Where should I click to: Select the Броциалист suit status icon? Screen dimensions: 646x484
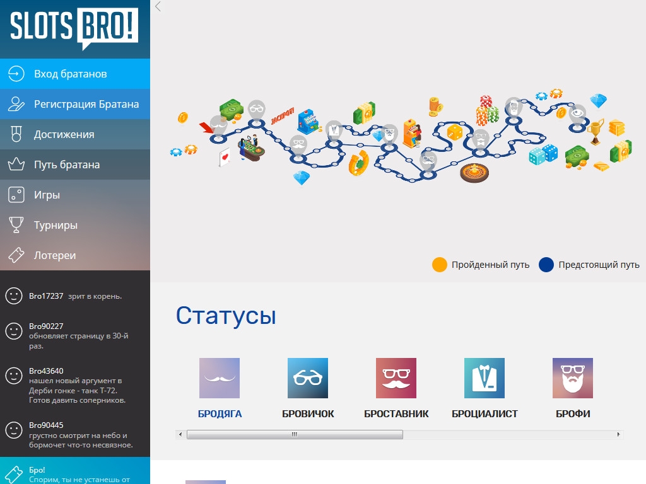click(x=484, y=378)
